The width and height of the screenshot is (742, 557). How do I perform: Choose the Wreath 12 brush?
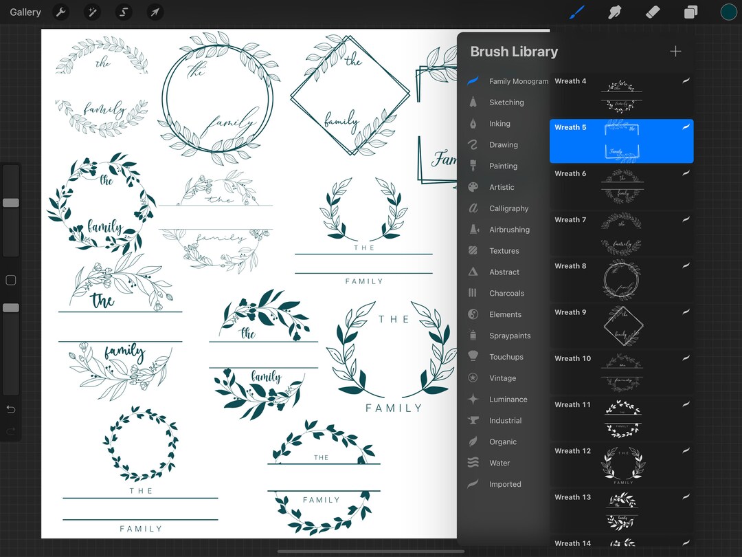click(621, 465)
